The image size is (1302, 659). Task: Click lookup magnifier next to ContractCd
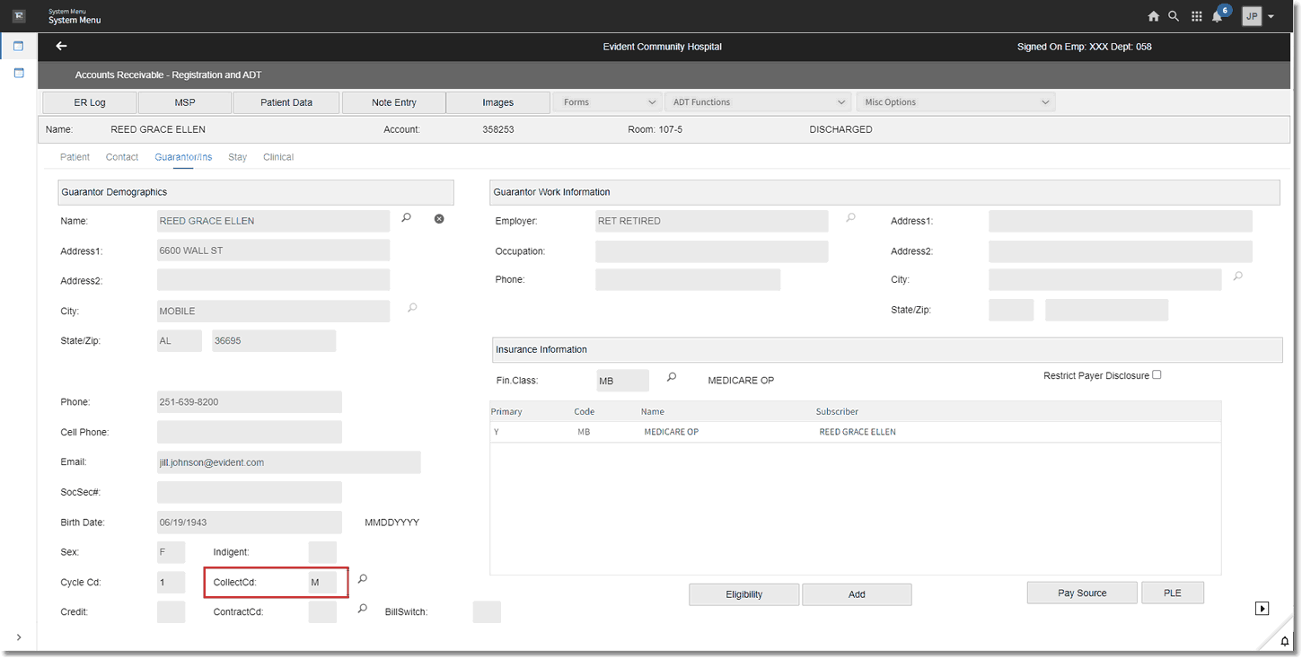coord(362,609)
